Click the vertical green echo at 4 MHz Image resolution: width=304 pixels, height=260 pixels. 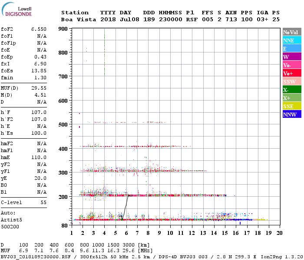click(105, 52)
